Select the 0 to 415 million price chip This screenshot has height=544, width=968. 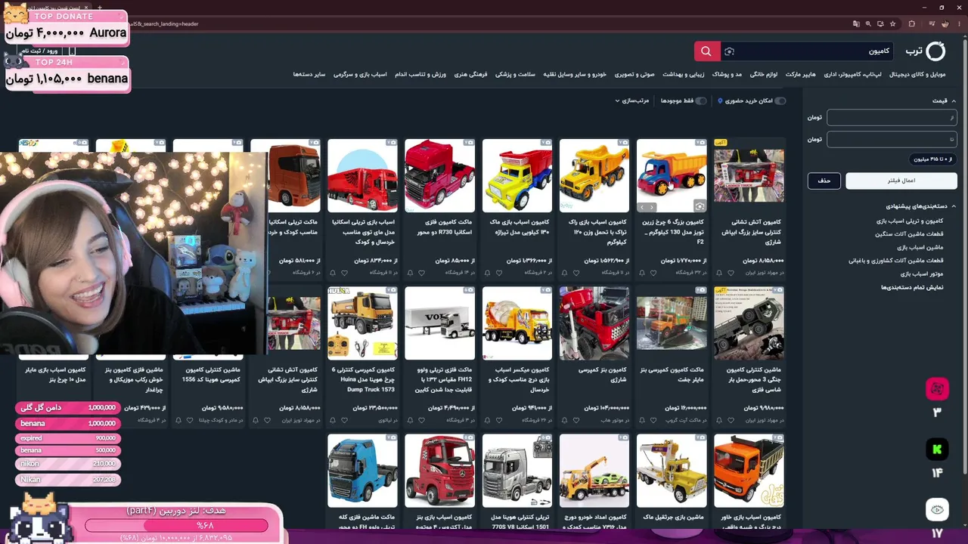(x=933, y=159)
